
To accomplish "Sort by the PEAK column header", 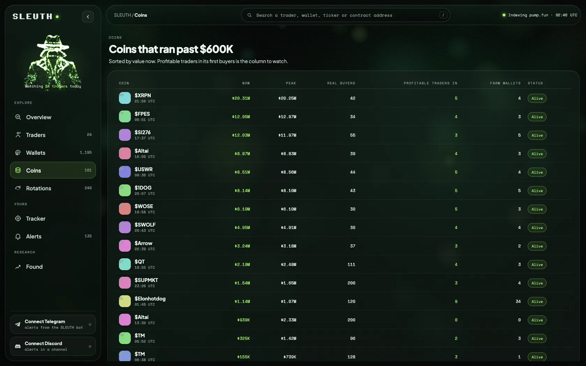I will coord(291,83).
